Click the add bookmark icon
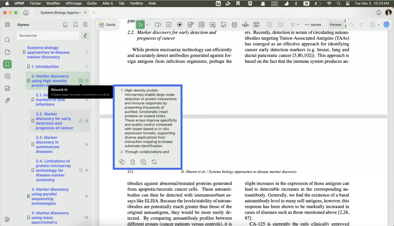The height and width of the screenshot is (226, 394). (x=75, y=25)
